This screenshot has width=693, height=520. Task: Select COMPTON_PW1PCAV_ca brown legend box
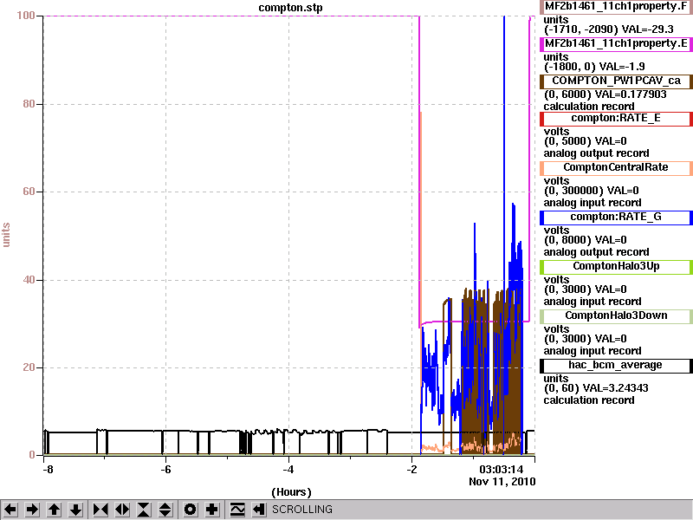click(x=616, y=81)
